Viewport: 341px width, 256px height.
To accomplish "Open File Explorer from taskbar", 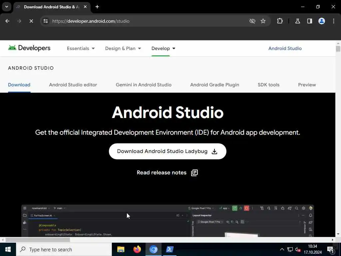I will pyautogui.click(x=121, y=249).
